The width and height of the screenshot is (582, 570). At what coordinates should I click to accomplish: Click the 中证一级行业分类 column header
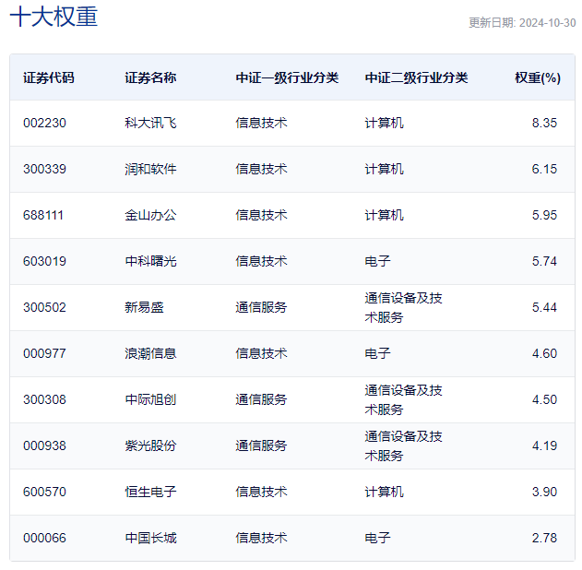click(x=287, y=77)
